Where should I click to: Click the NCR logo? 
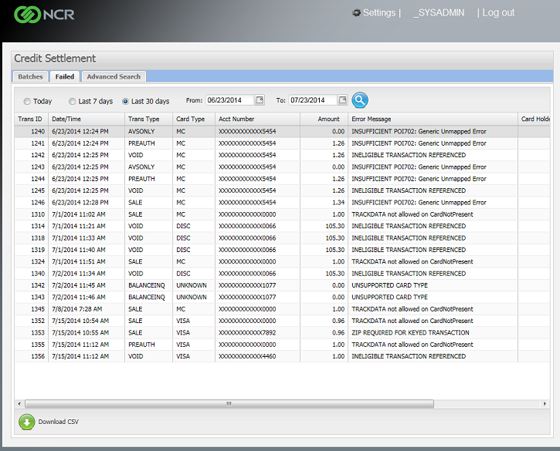click(x=43, y=15)
